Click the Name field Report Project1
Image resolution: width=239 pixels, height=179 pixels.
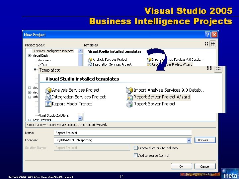[x=123, y=133]
